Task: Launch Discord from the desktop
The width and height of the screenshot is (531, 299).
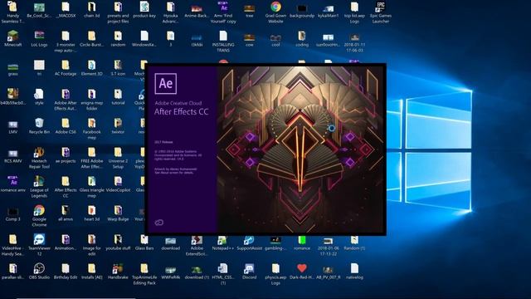Action: [x=249, y=272]
